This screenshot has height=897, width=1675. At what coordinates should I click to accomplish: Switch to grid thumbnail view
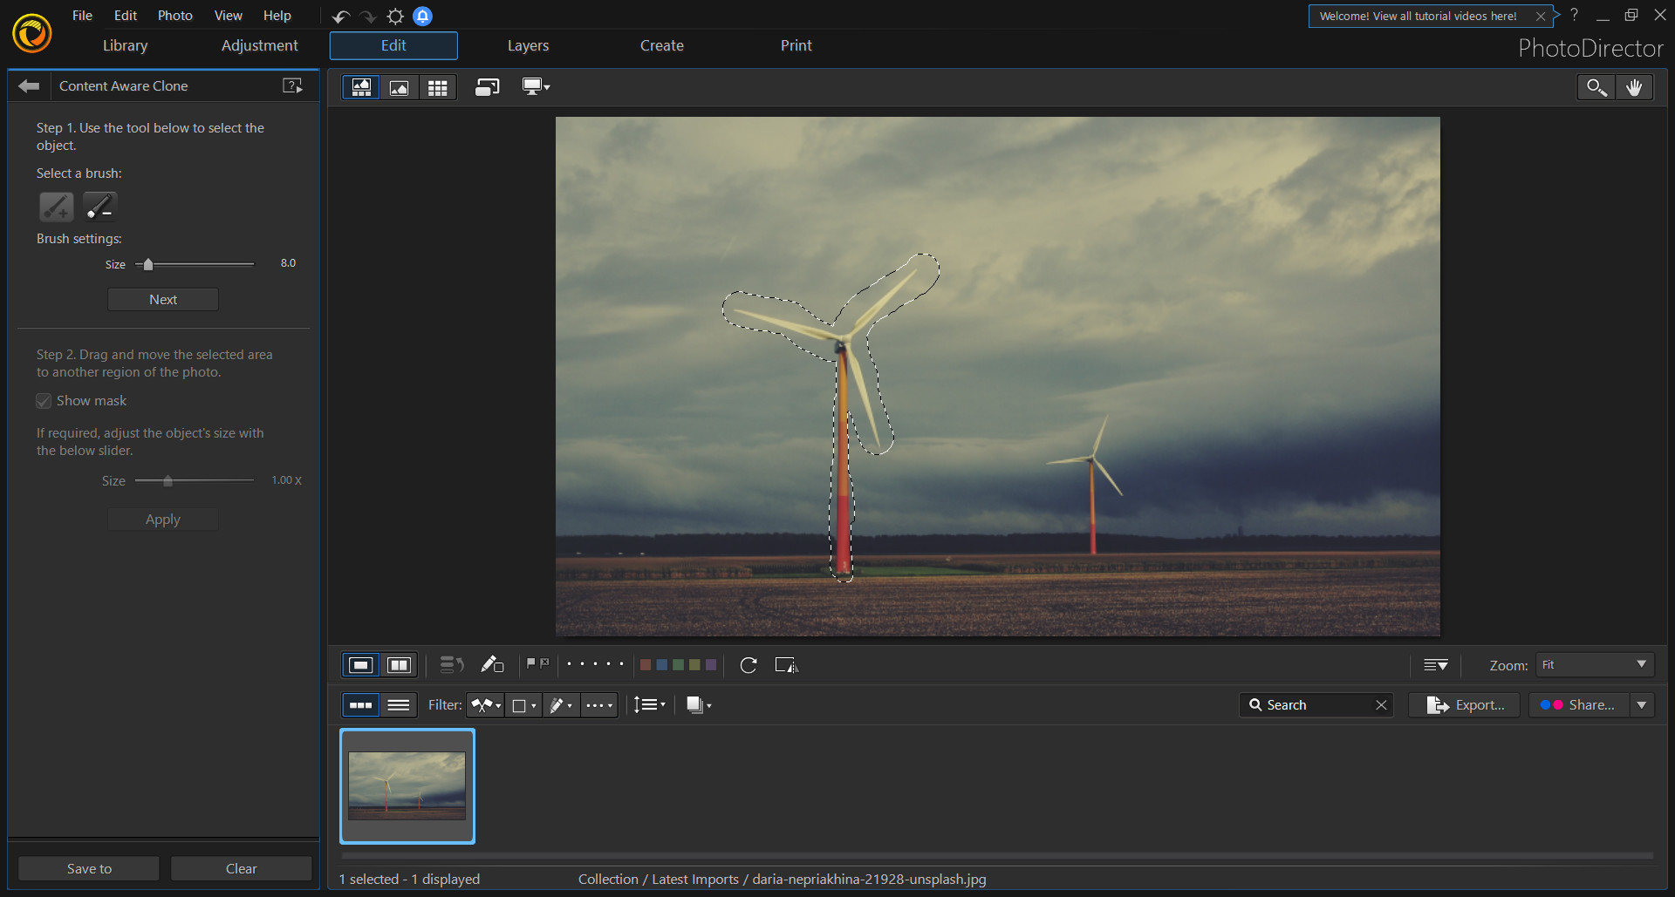click(438, 86)
